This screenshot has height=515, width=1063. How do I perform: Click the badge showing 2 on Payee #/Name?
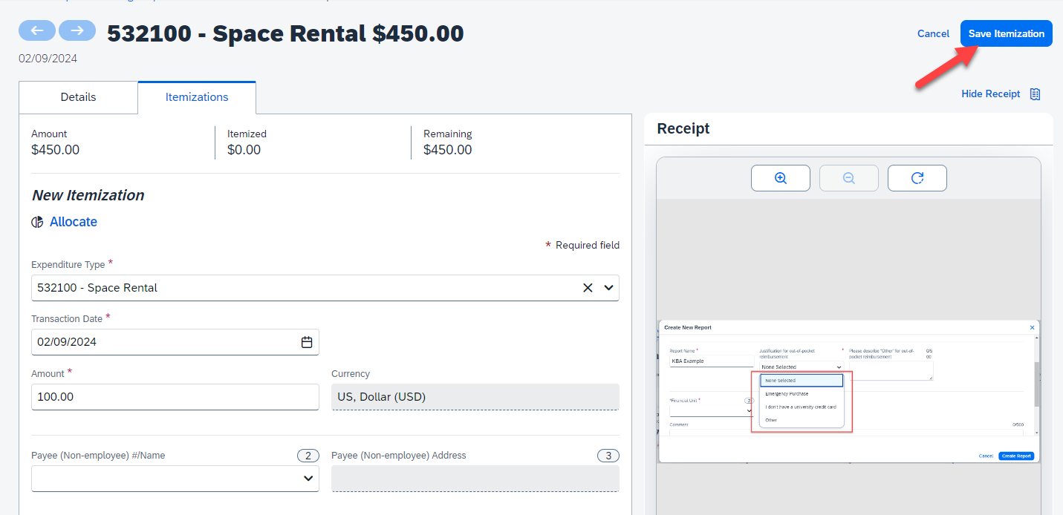point(308,455)
